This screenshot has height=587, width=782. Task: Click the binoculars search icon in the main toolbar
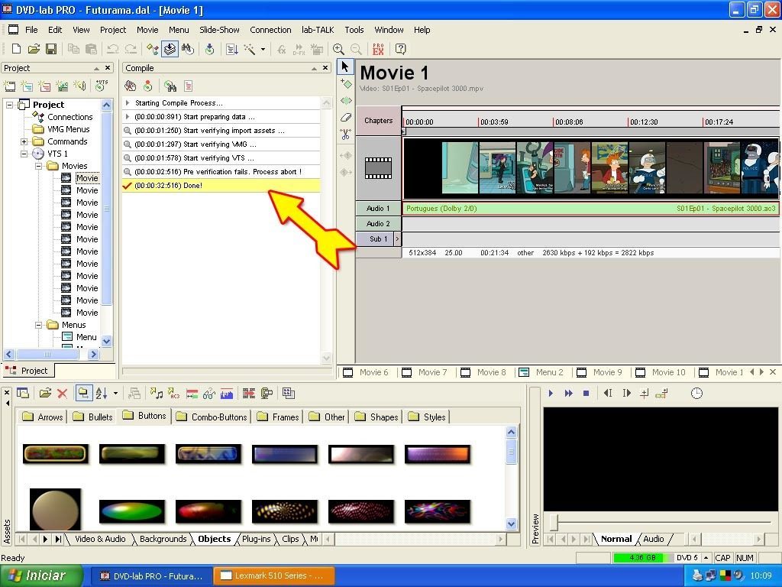point(188,49)
